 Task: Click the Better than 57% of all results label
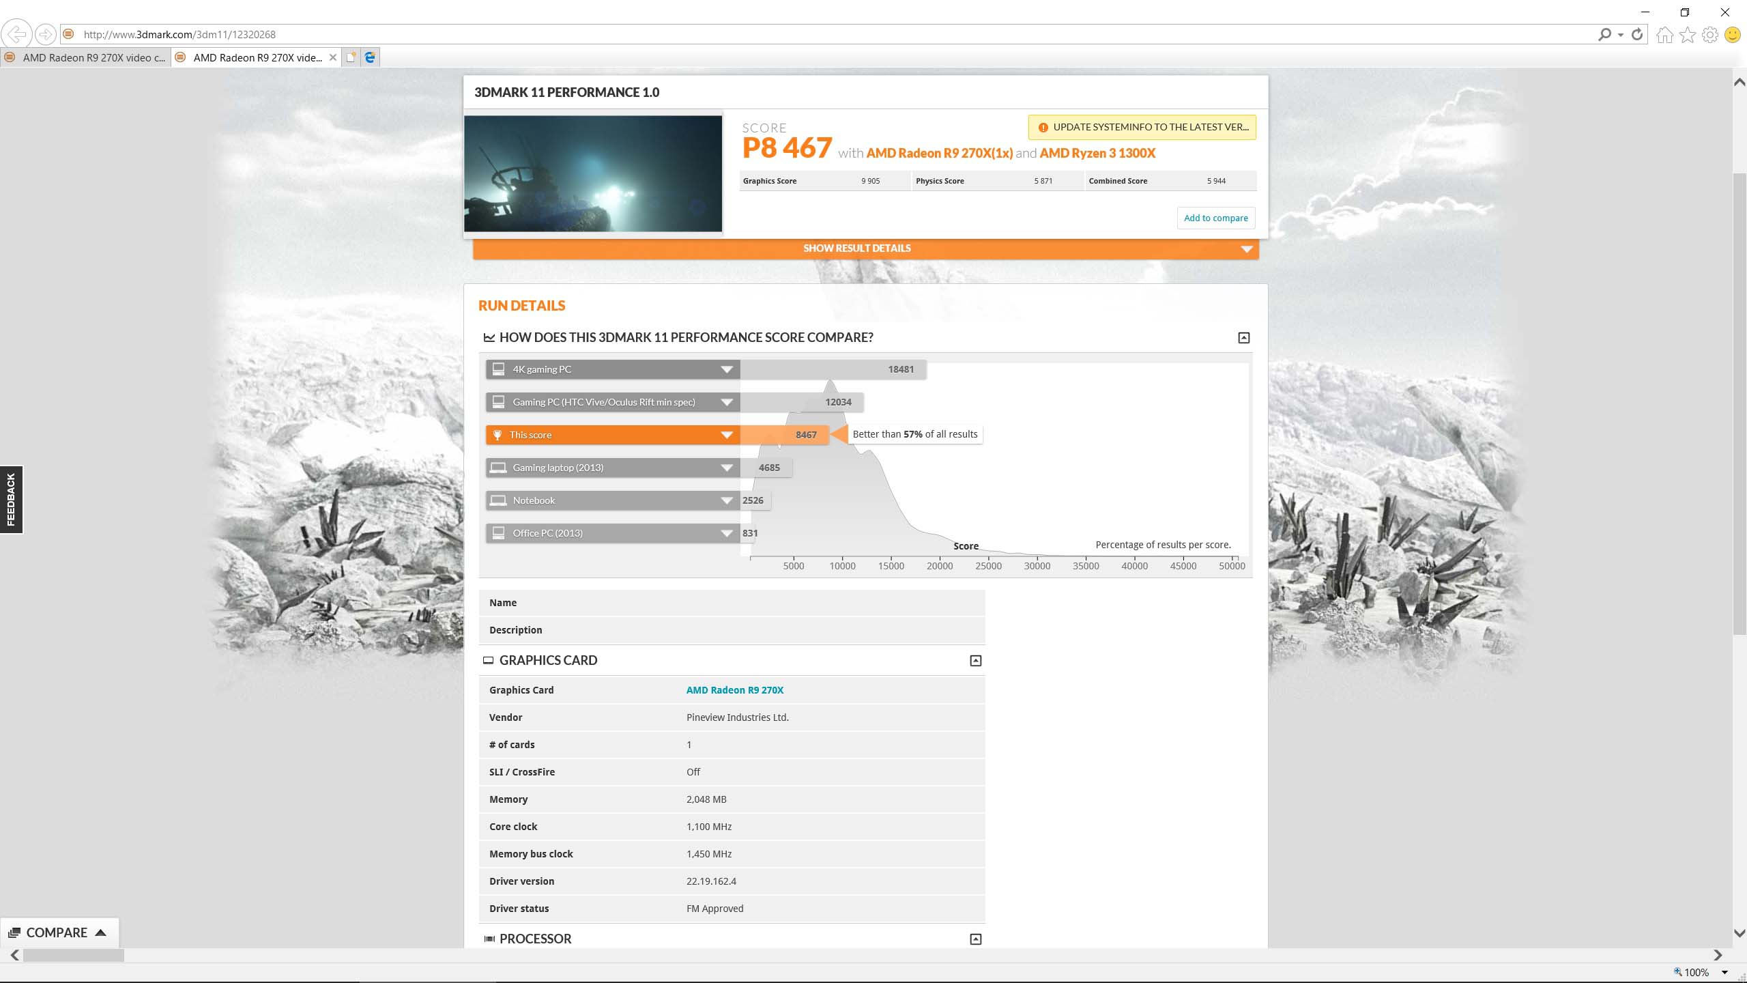(914, 434)
